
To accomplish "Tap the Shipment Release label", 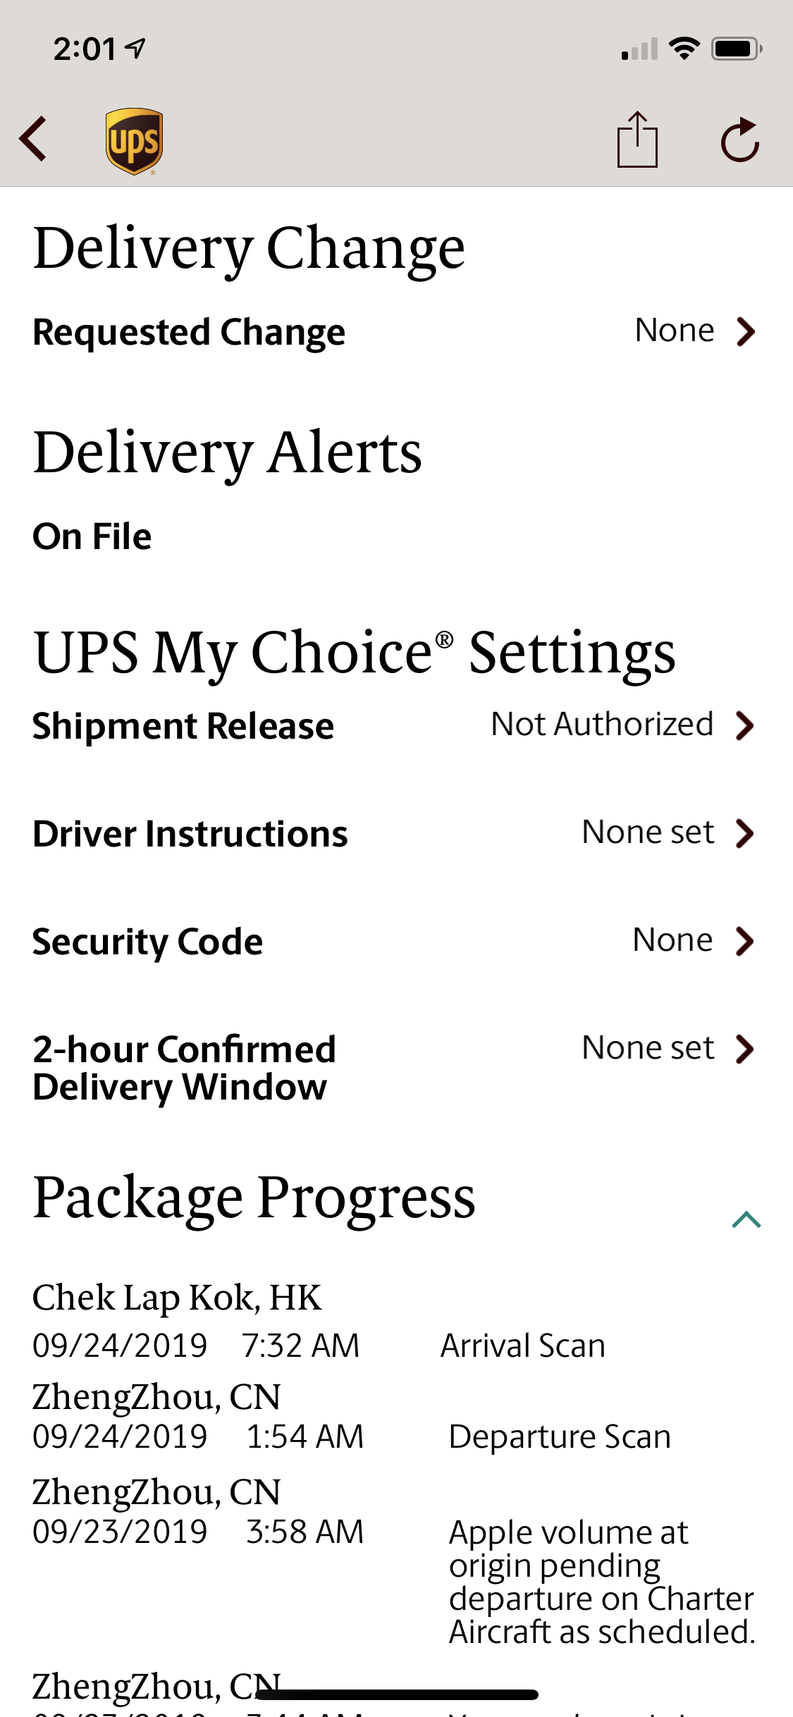I will pyautogui.click(x=183, y=726).
